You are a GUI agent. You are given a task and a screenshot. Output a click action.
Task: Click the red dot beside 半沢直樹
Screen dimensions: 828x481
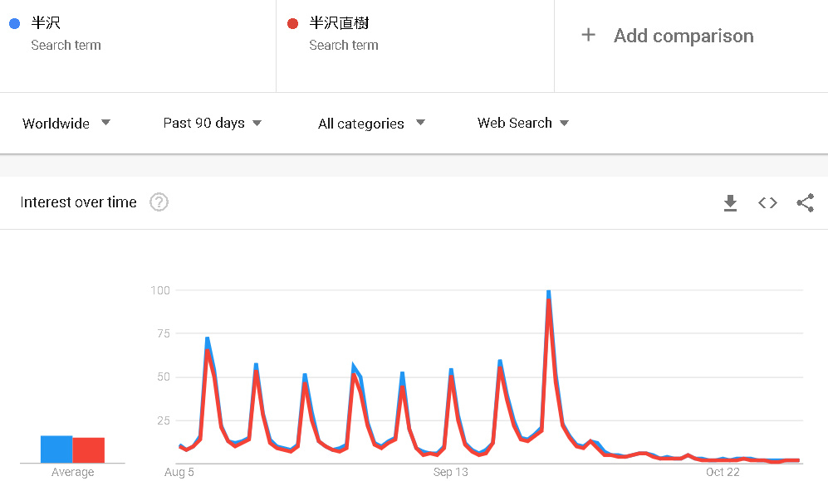click(292, 23)
